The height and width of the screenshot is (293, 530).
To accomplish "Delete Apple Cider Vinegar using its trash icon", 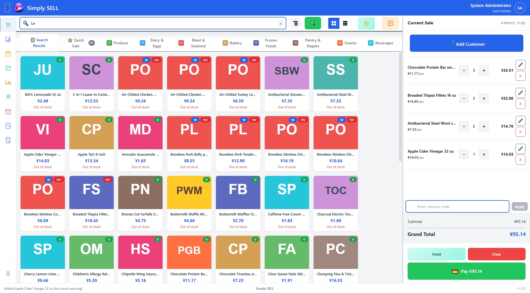I will click(521, 160).
